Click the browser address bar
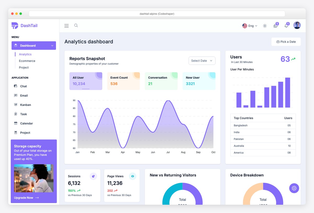 [157, 14]
